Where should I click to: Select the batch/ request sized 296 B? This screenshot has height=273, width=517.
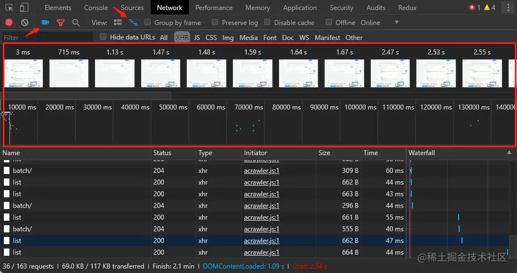tap(255, 205)
